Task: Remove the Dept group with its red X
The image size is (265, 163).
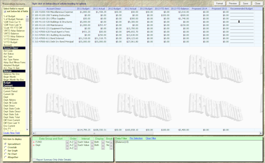Action: coord(34,145)
